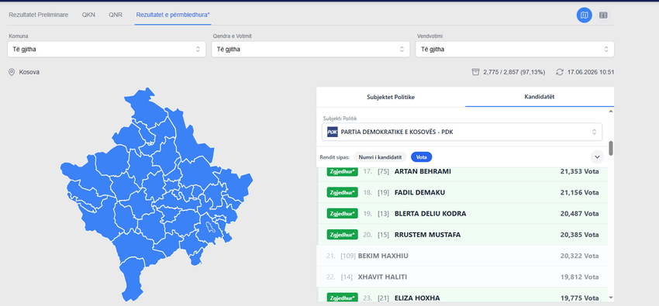
Task: Expand the sort options chevron
Action: pyautogui.click(x=597, y=157)
